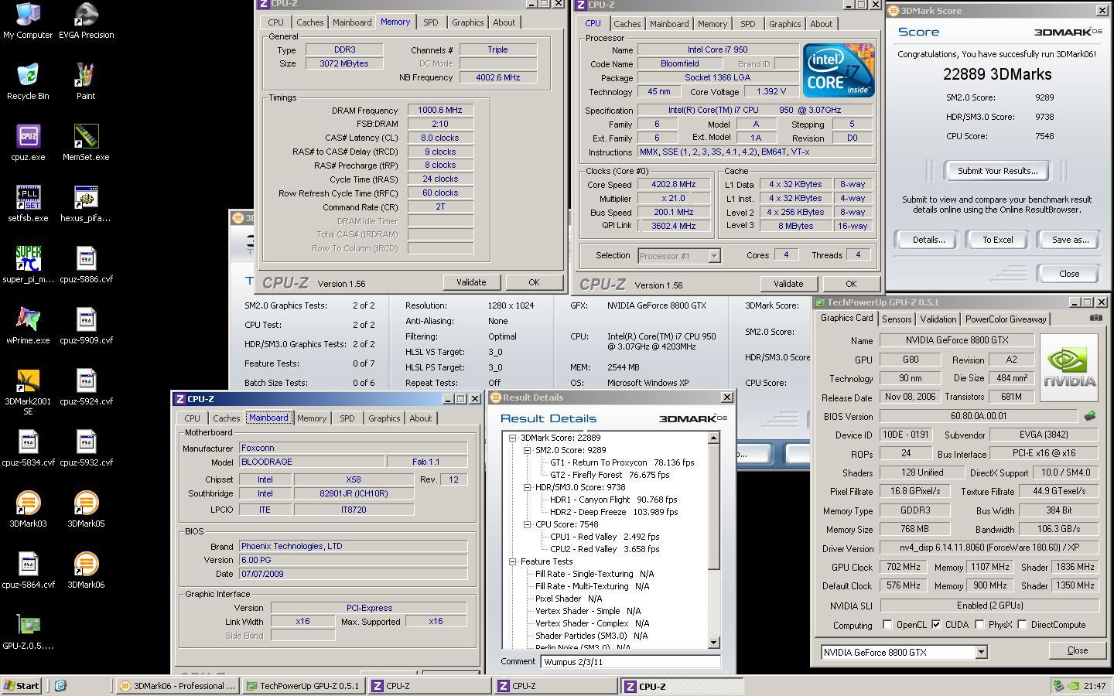This screenshot has height=696, width=1114.
Task: Select the hexus_pifa desktop icon
Action: click(86, 204)
